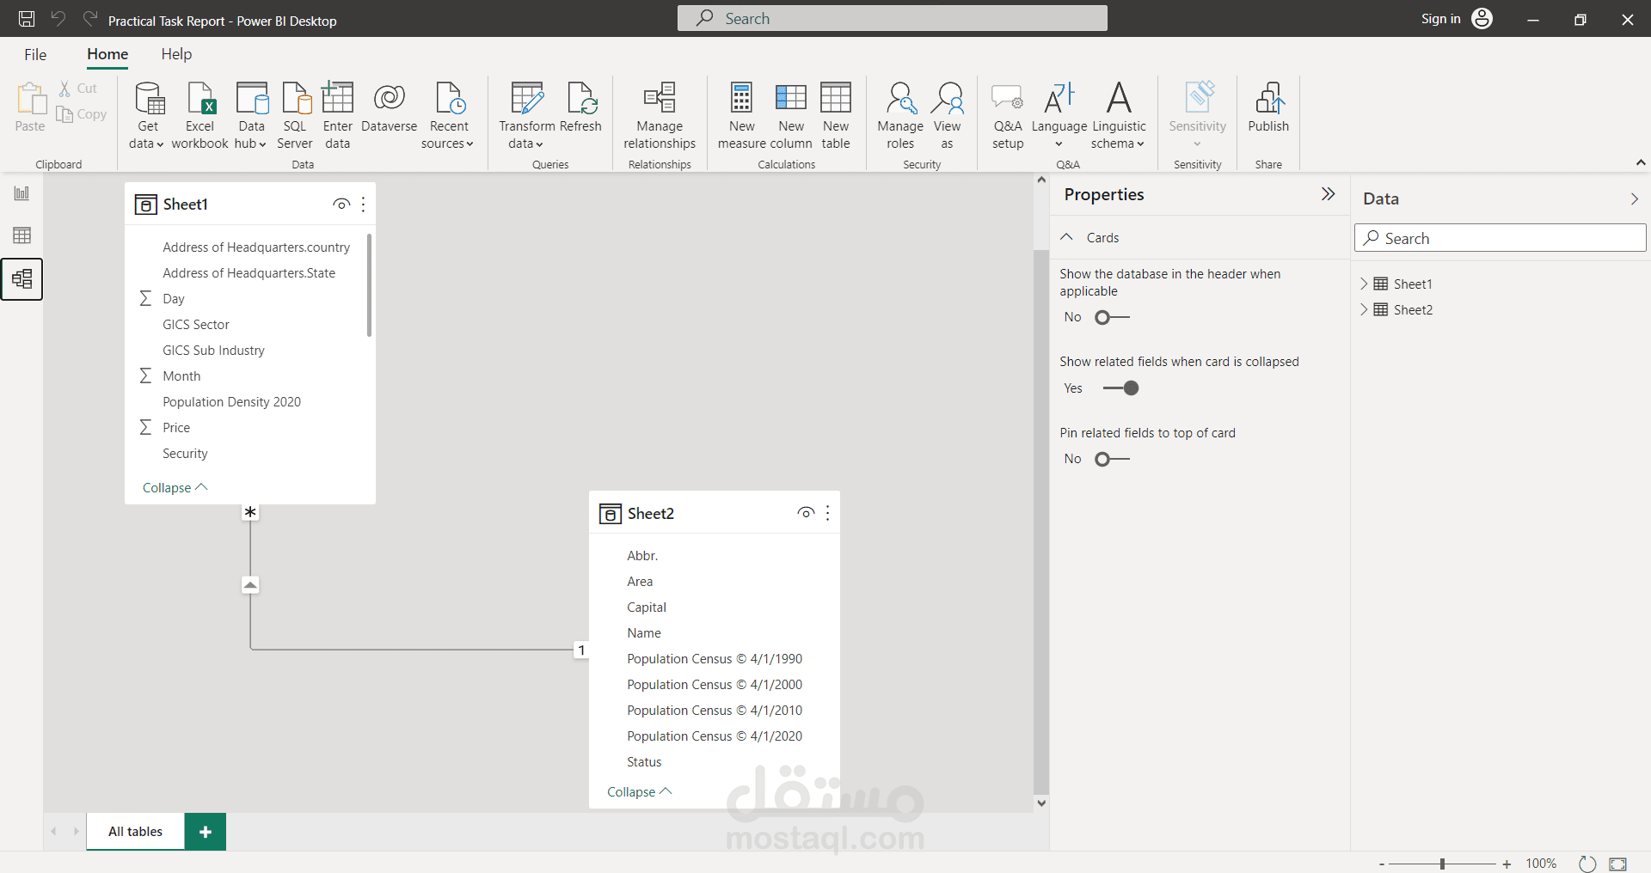The width and height of the screenshot is (1651, 873).
Task: Click the relationship line direction arrow
Action: pyautogui.click(x=250, y=585)
